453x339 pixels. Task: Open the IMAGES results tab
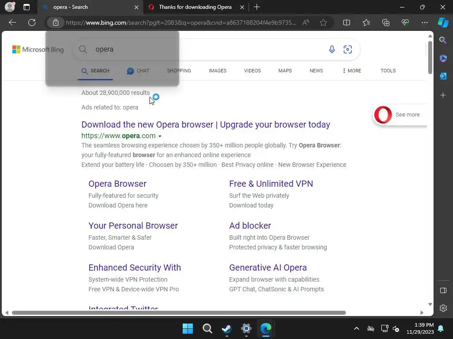pos(218,71)
